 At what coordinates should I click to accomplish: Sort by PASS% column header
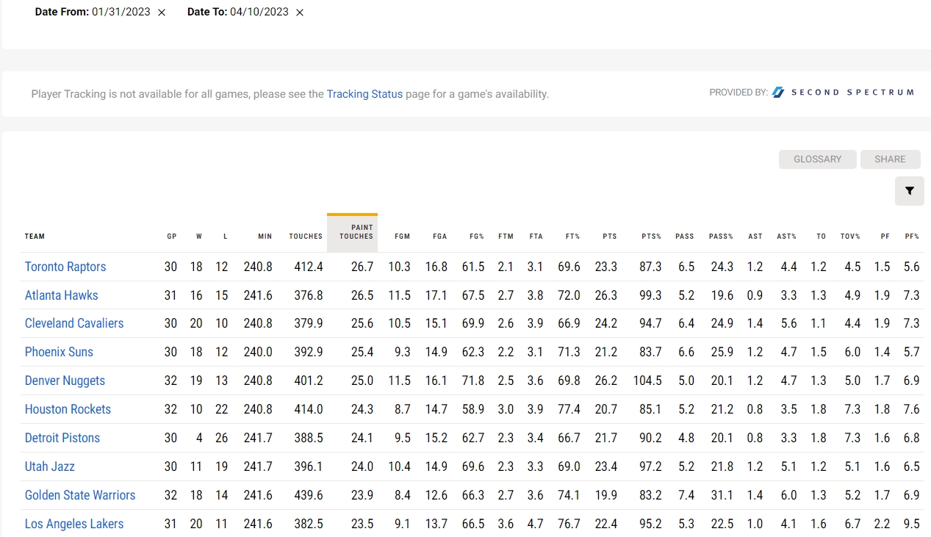[x=721, y=237]
